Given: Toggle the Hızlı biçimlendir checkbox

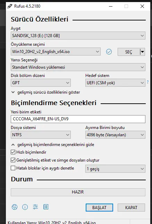Looking at the screenshot, I should tap(13, 152).
